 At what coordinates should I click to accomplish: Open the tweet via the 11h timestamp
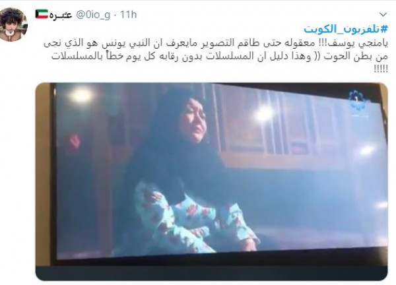pyautogui.click(x=128, y=15)
